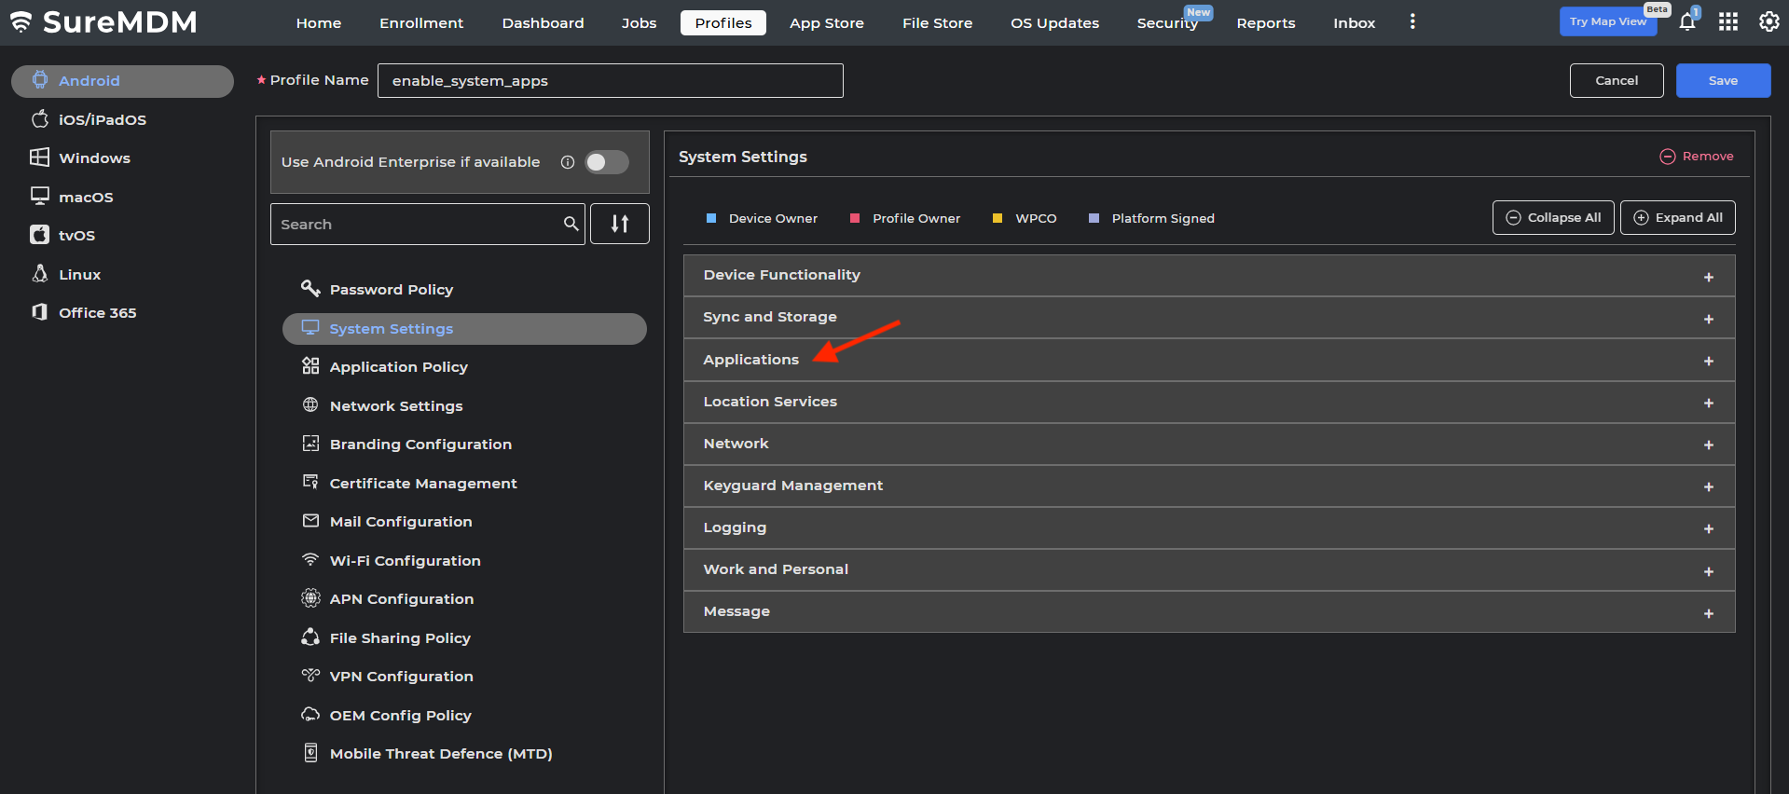
Task: Open the Dashboard tab
Action: point(543,23)
